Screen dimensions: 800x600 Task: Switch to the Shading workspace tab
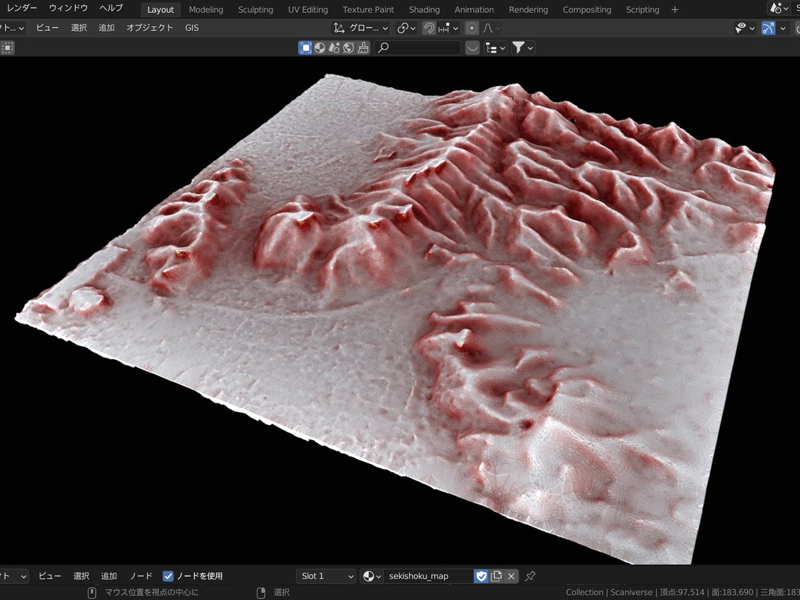pos(424,9)
